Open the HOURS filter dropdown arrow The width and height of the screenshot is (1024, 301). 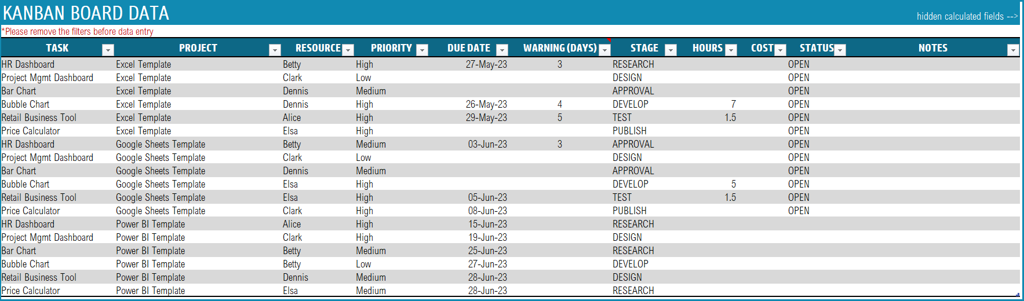[731, 50]
